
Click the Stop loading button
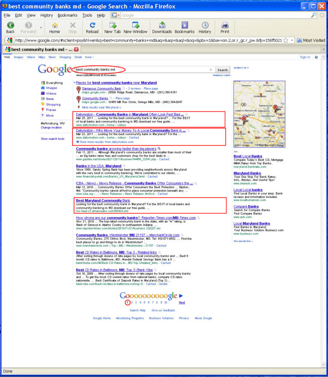[73, 28]
